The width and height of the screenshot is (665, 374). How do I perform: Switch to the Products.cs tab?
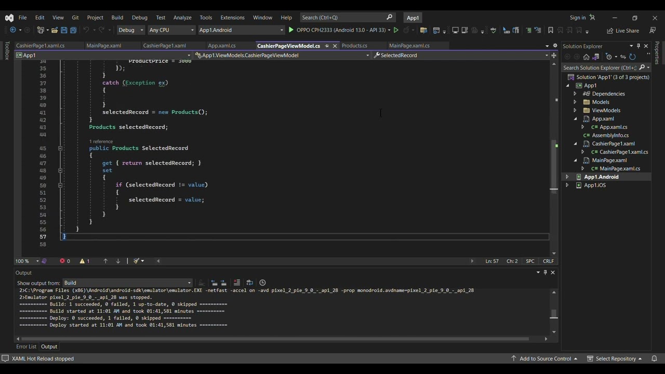pos(354,46)
